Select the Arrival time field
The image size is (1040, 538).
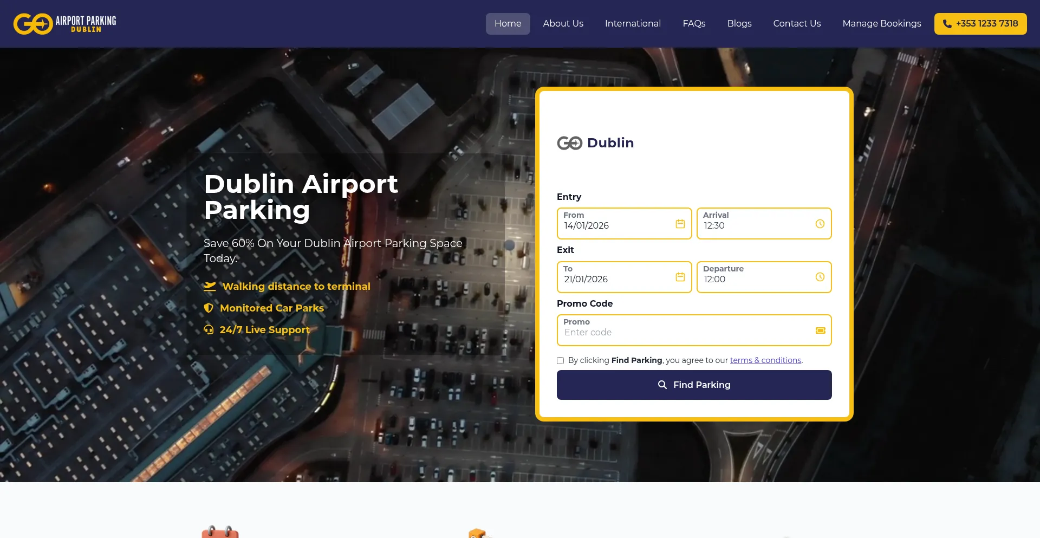coord(753,225)
